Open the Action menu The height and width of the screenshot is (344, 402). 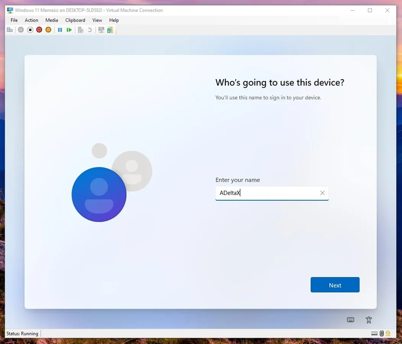(32, 20)
